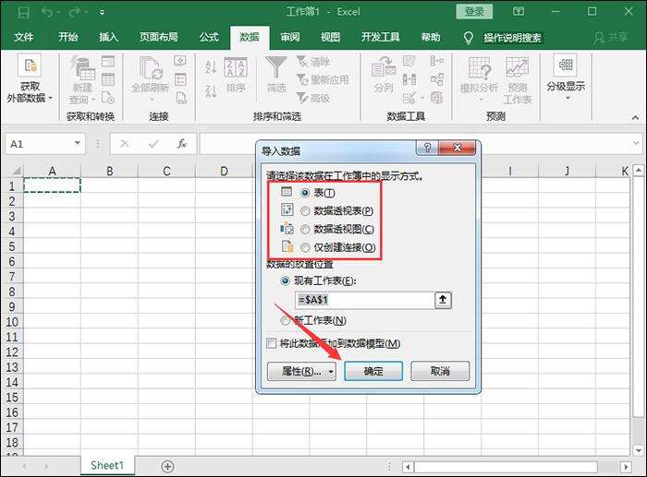Click the dialog help question mark
Image resolution: width=647 pixels, height=477 pixels.
[x=427, y=148]
